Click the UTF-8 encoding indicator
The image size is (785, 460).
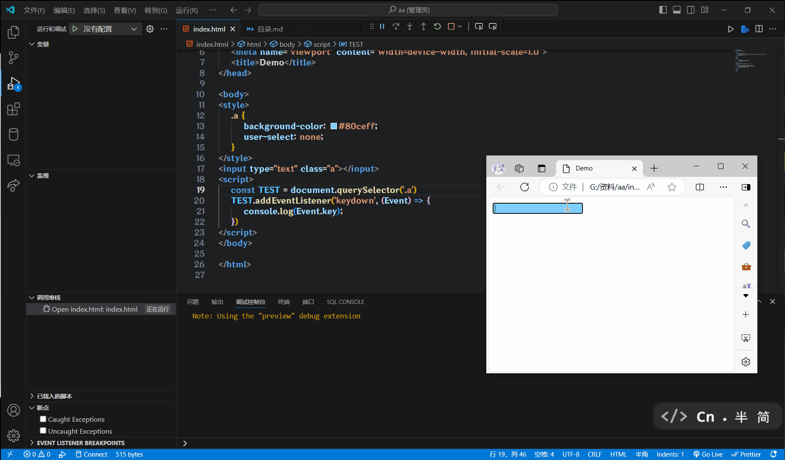(571, 454)
